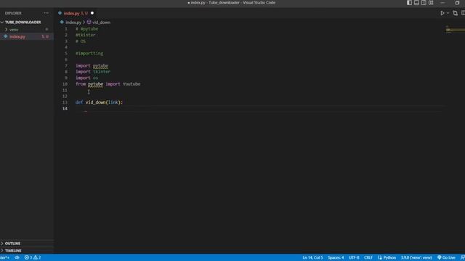
Task: Change encoding via UTF-8
Action: click(354, 257)
